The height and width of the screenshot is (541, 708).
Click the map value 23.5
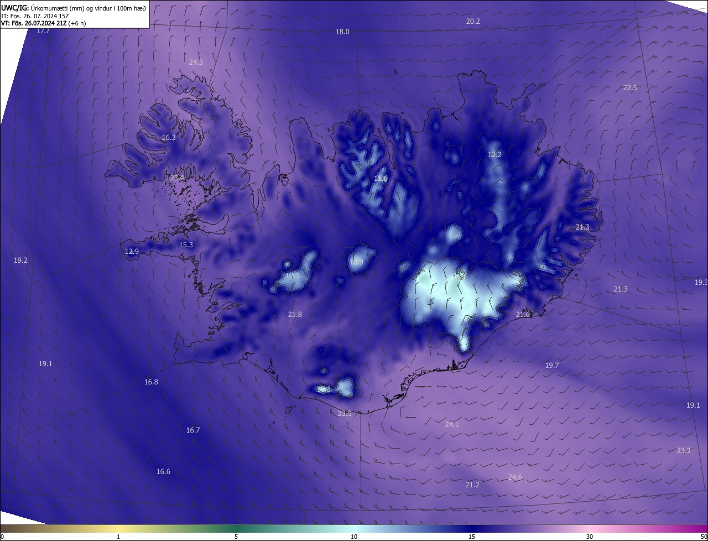344,414
